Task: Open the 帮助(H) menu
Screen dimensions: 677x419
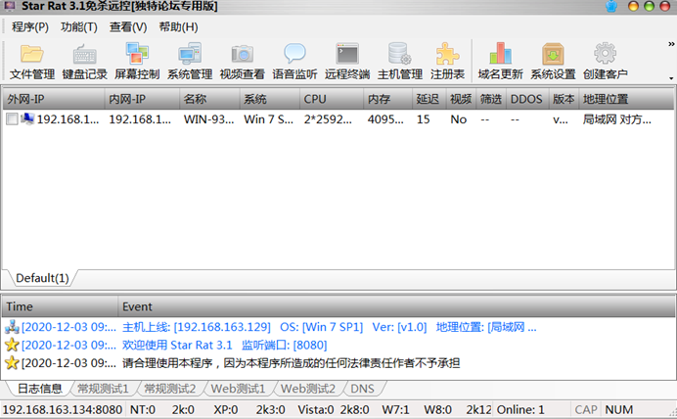Action: [x=178, y=26]
